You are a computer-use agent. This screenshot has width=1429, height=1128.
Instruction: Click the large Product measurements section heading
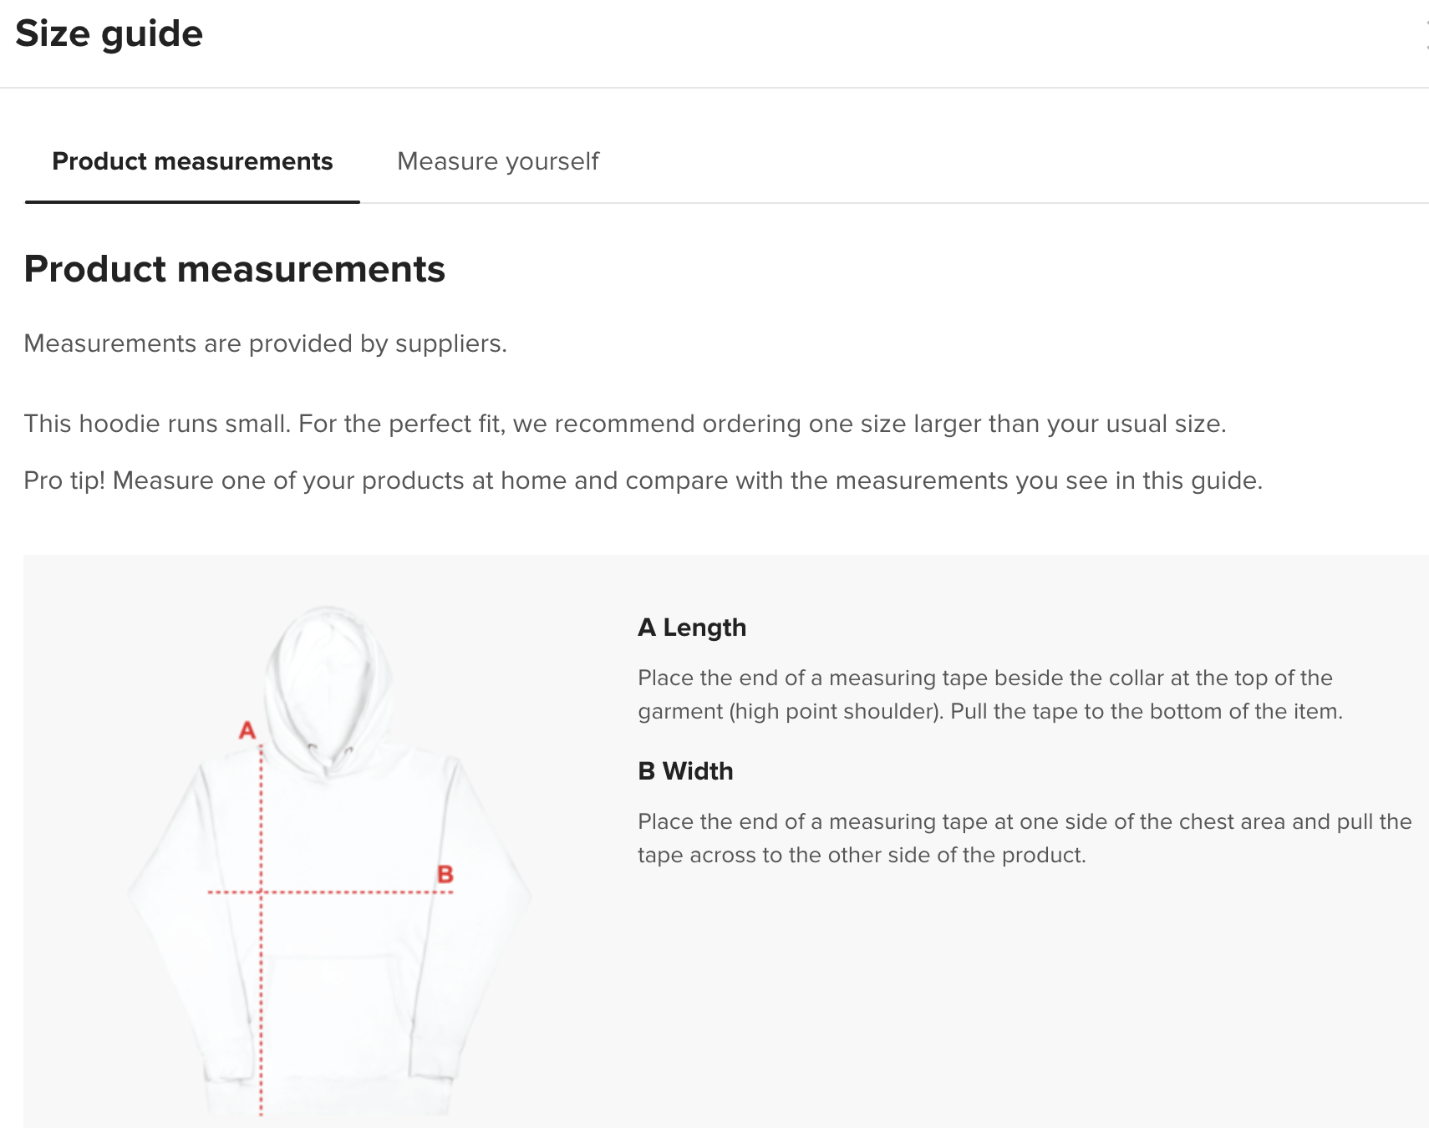(235, 269)
